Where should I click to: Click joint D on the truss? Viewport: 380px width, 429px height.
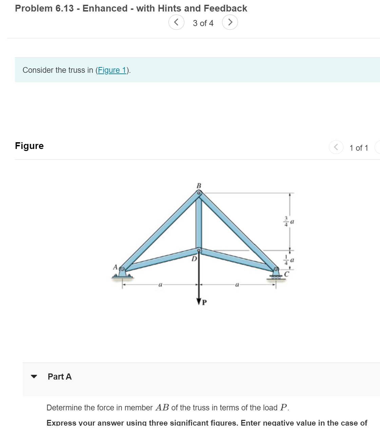199,251
